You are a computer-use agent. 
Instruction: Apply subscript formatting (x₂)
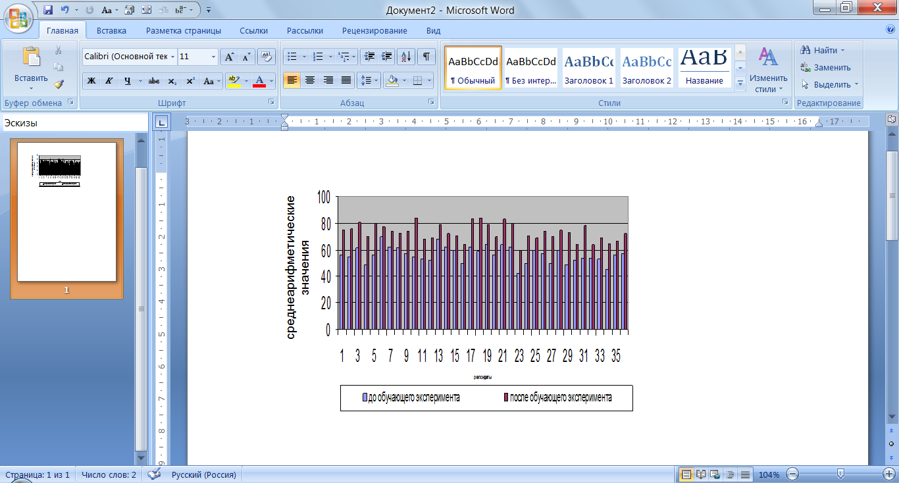[x=172, y=81]
